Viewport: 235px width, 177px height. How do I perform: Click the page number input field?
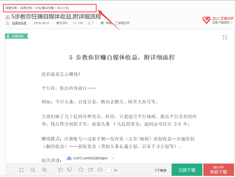pos(110,170)
